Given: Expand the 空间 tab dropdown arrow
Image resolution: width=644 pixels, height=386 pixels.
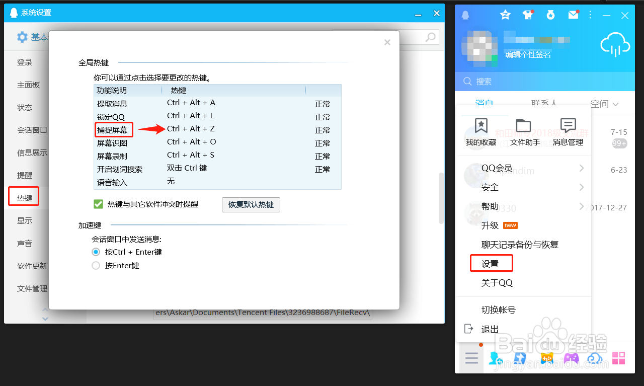Looking at the screenshot, I should click(x=615, y=104).
